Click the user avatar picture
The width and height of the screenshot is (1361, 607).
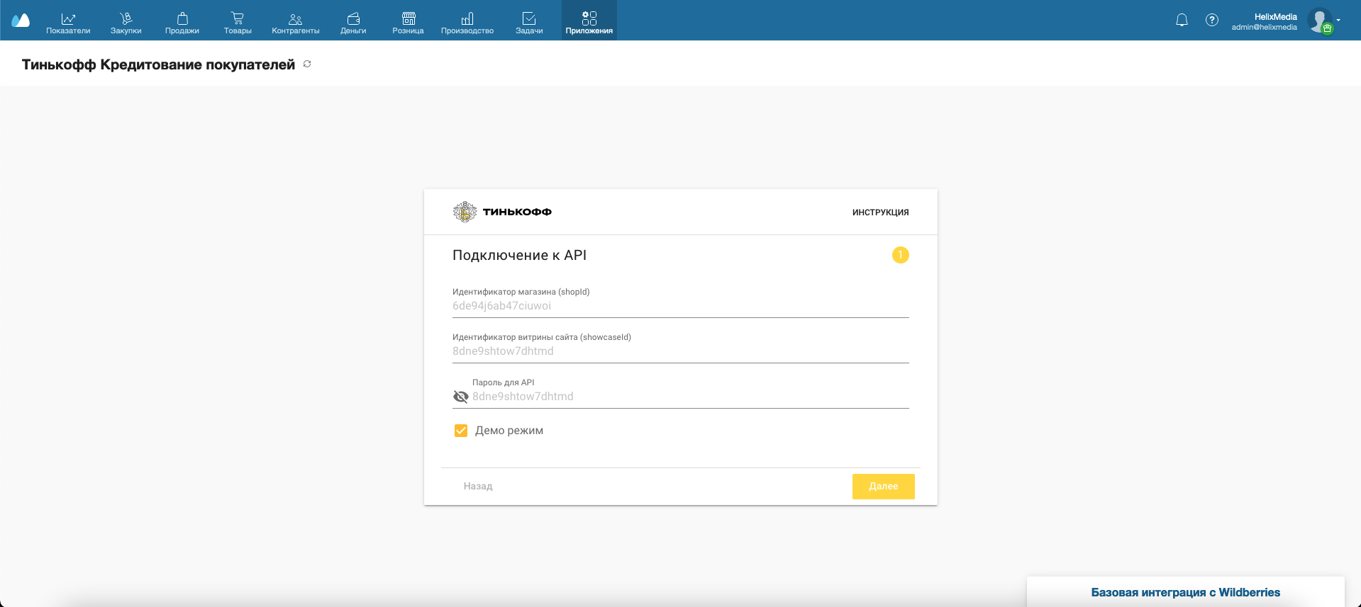(1320, 20)
